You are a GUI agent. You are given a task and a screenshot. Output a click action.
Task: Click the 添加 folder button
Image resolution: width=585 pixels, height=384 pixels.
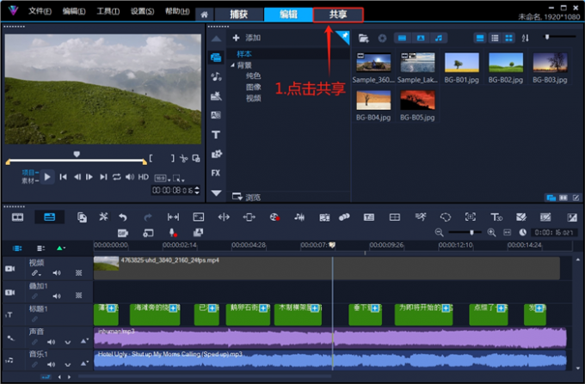(247, 38)
